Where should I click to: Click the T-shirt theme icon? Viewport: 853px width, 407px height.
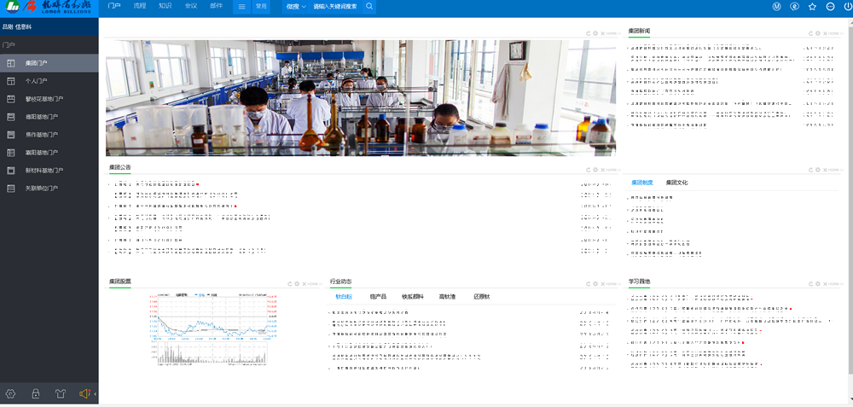(60, 393)
